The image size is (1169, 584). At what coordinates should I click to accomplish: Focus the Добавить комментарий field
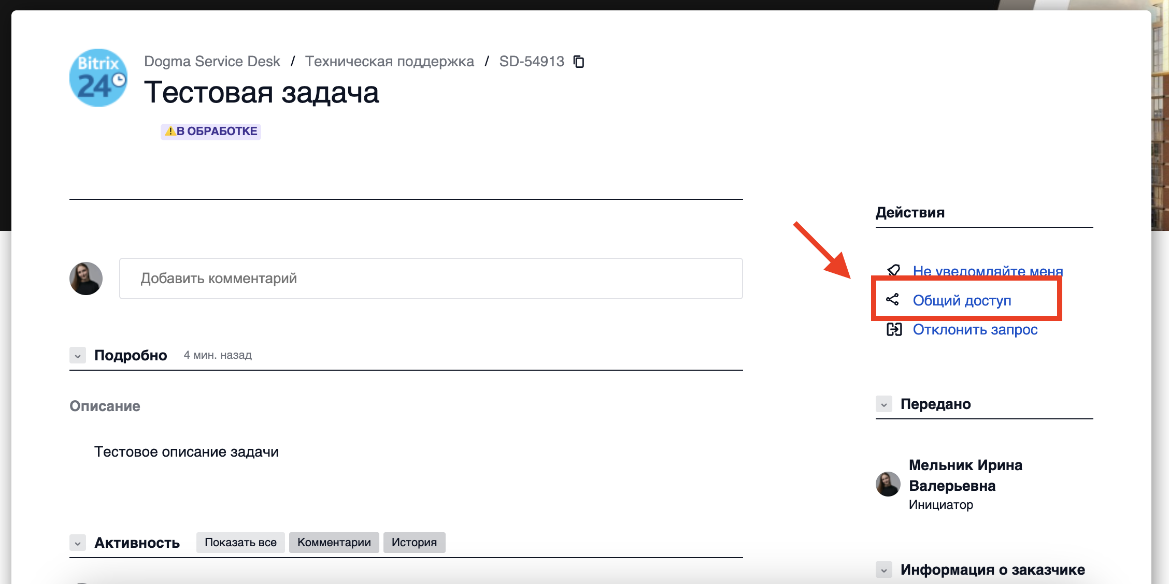[431, 279]
